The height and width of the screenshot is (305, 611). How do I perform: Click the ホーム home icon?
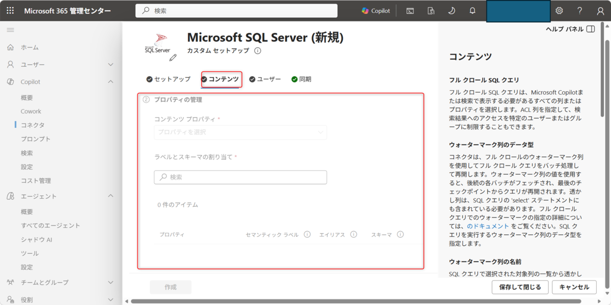10,47
